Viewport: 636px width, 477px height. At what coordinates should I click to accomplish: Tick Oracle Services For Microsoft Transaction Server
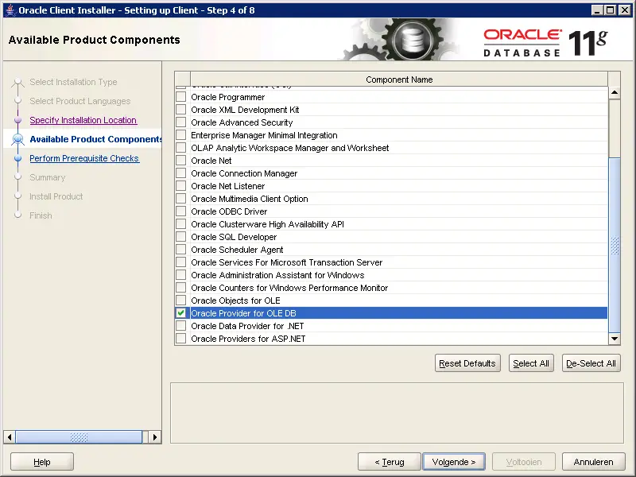pos(181,262)
